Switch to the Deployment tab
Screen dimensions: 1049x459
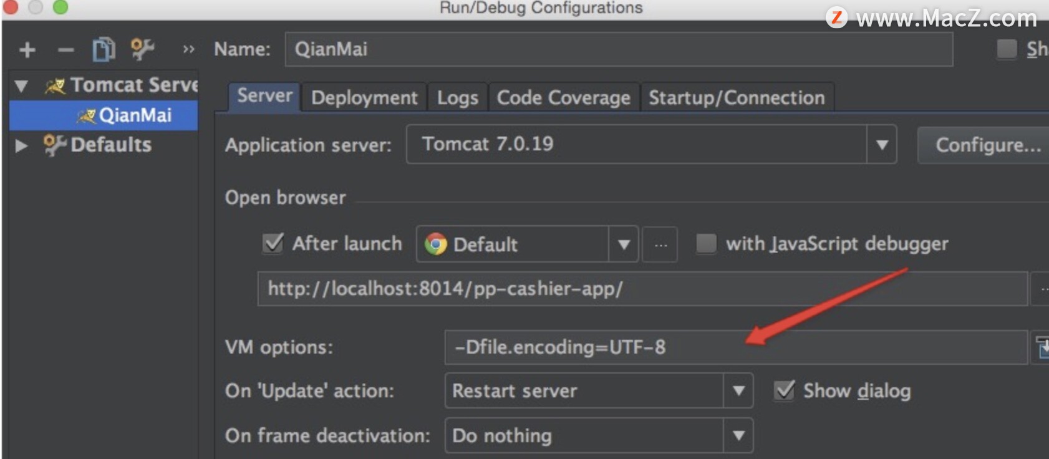[364, 97]
